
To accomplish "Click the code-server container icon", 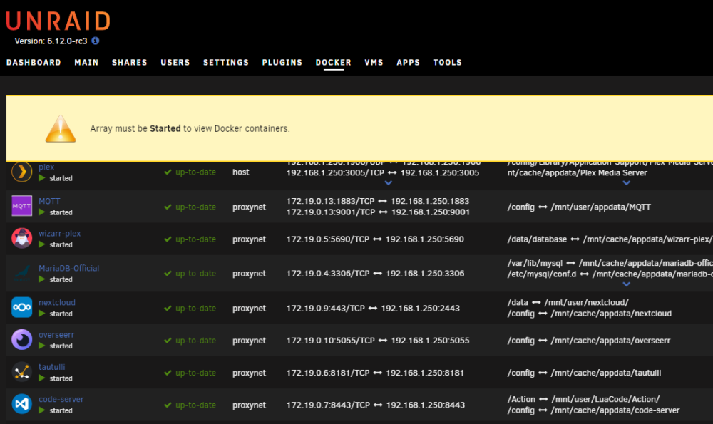I will tap(22, 404).
